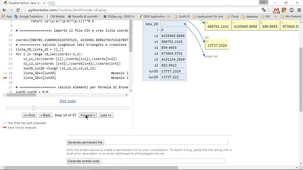Expand the Grafici R bookmark folder
Viewport: 303px width, 170px height.
click(x=182, y=17)
